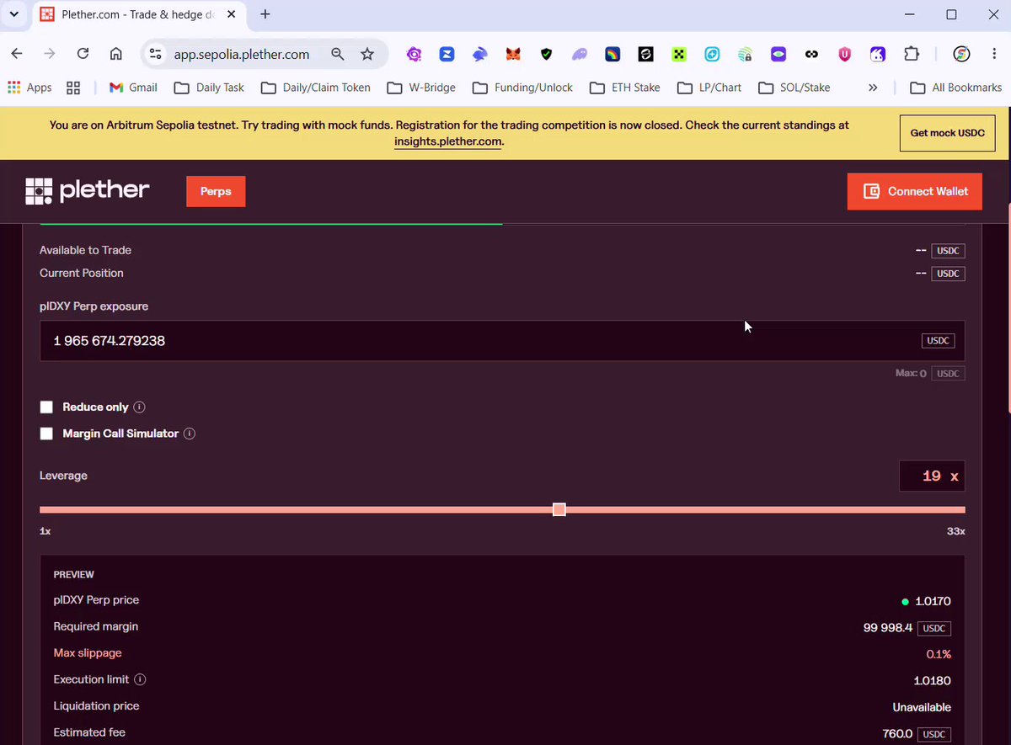1011x745 pixels.
Task: Click the leverage slider handle
Action: pos(559,509)
